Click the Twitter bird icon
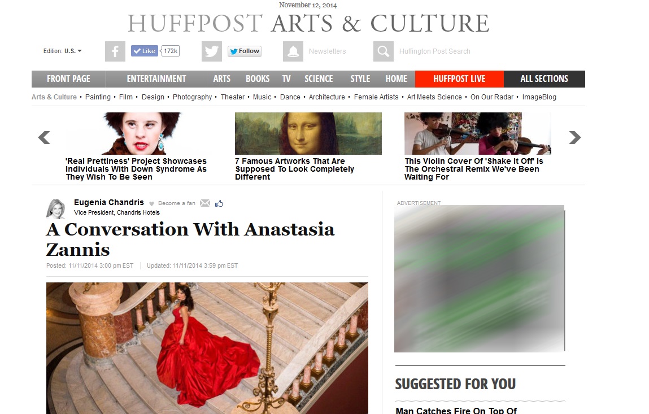 [x=211, y=51]
